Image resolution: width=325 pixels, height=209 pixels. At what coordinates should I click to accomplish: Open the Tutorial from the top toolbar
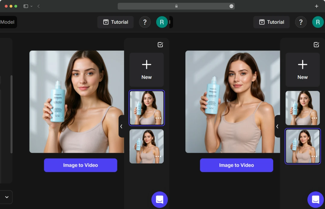coord(115,22)
